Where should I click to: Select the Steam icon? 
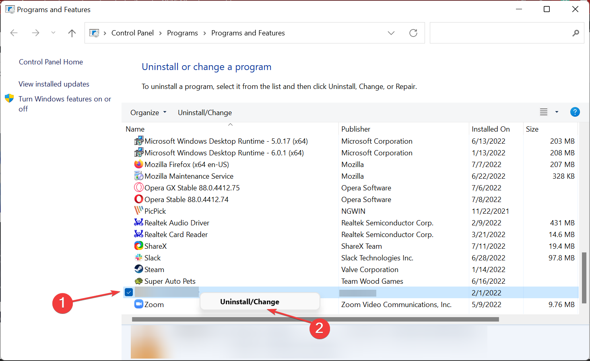pyautogui.click(x=139, y=269)
